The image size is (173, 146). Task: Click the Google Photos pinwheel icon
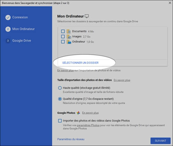point(79,113)
